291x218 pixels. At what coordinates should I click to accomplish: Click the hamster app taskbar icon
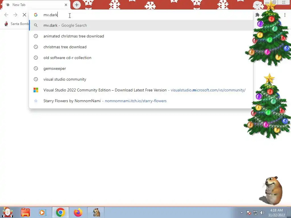96,212
